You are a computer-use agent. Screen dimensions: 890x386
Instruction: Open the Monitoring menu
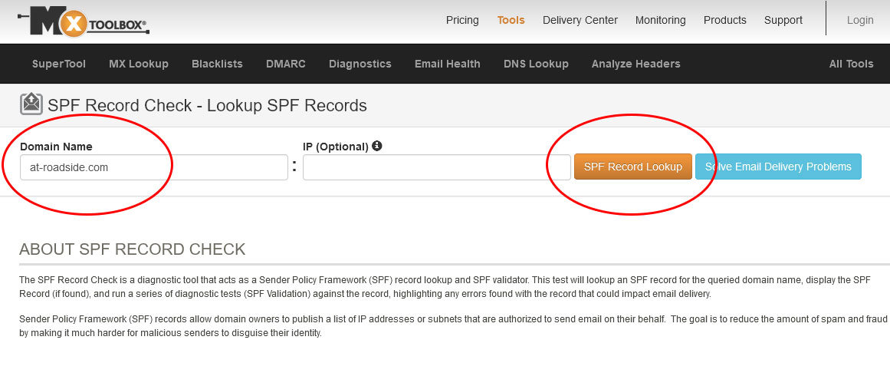(660, 21)
